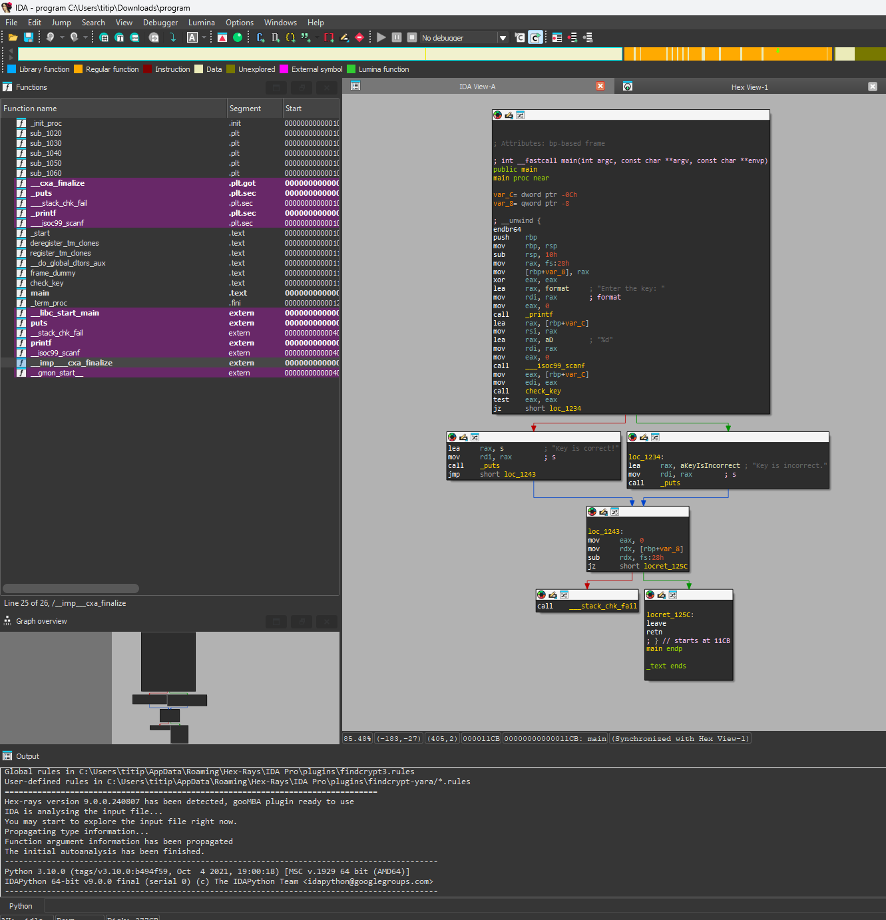Start the debugger with the play button
This screenshot has width=886, height=920.
381,37
